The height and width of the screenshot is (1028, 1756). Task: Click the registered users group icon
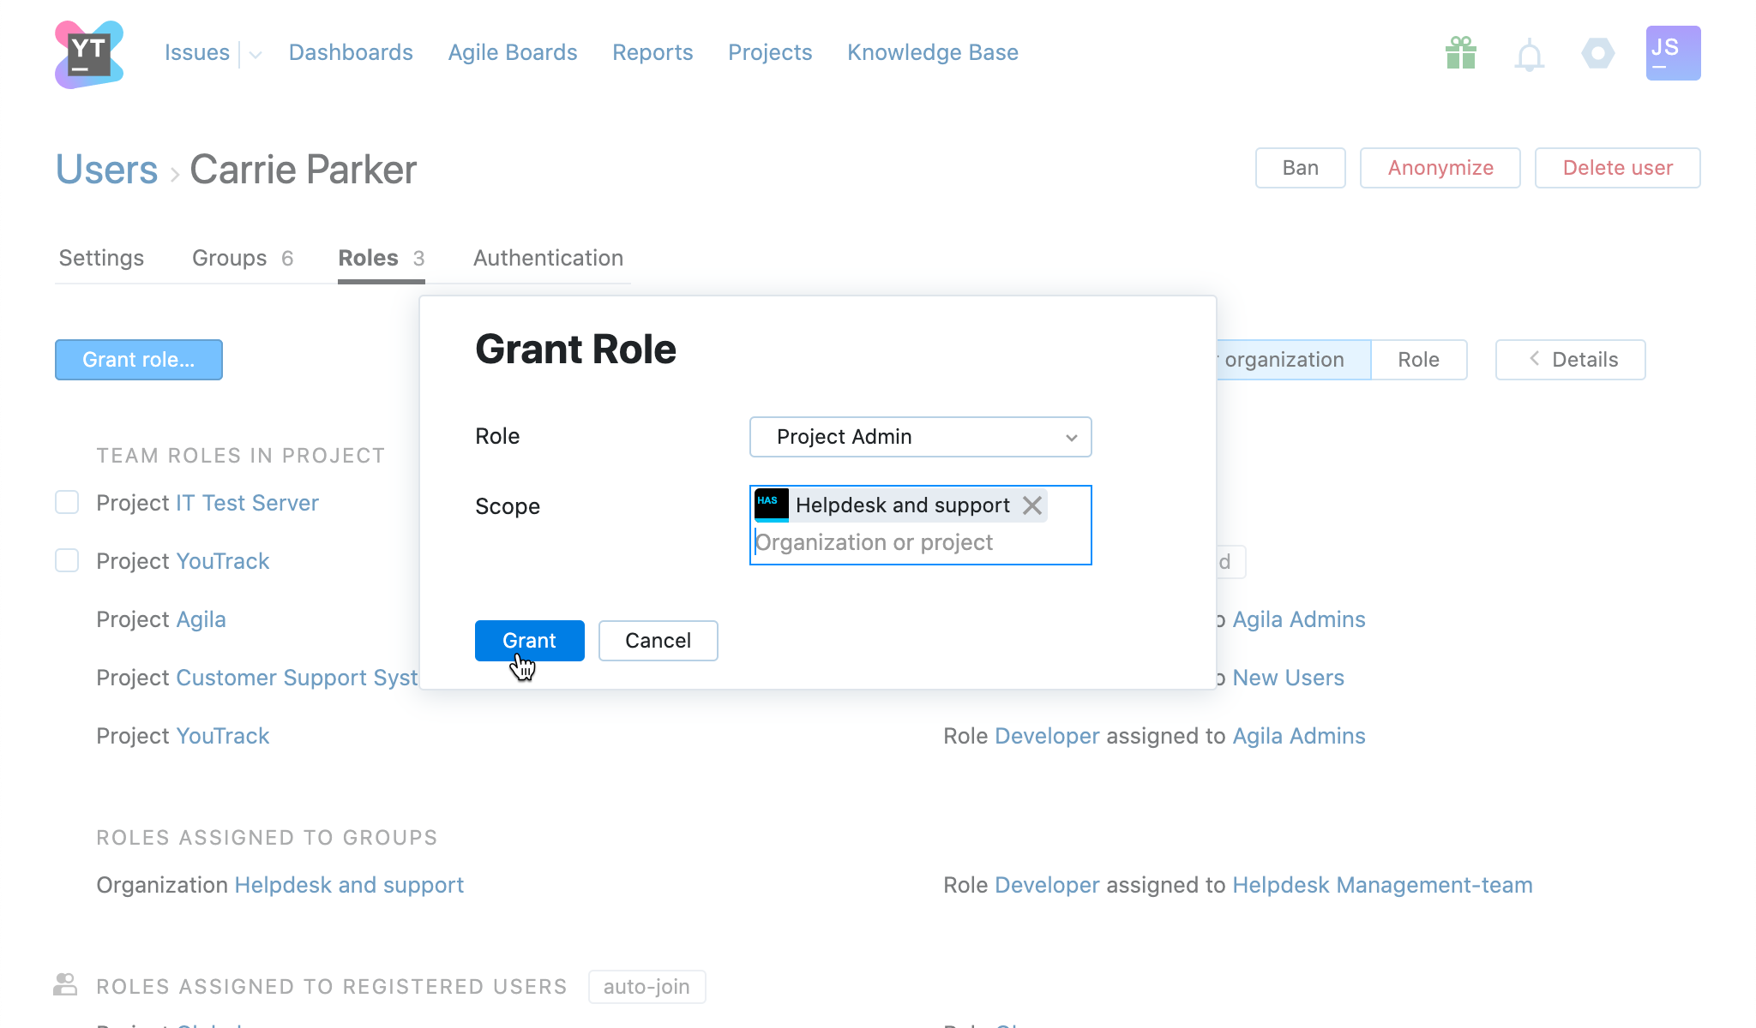[x=65, y=984]
